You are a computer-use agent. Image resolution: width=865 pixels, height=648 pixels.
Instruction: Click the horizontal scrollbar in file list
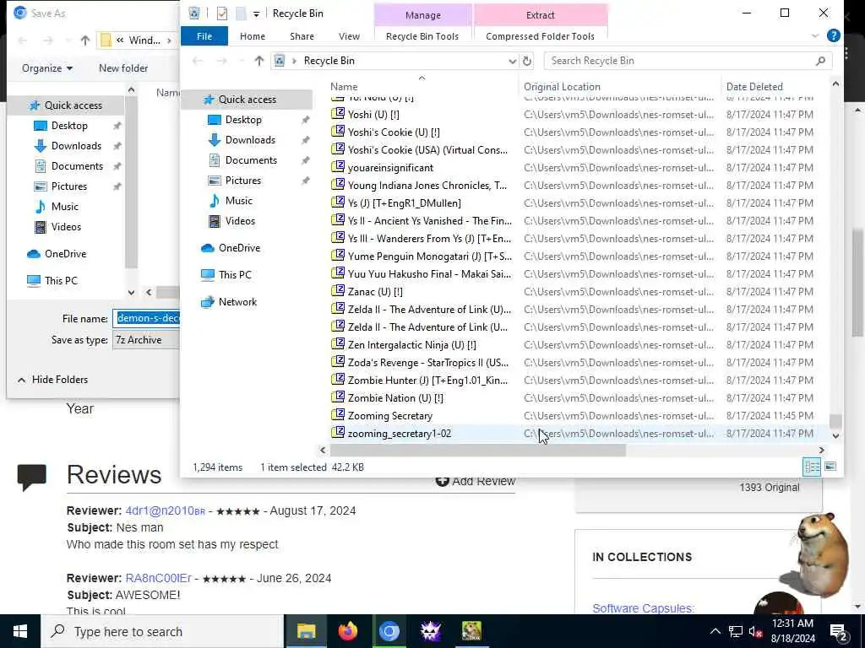478,451
